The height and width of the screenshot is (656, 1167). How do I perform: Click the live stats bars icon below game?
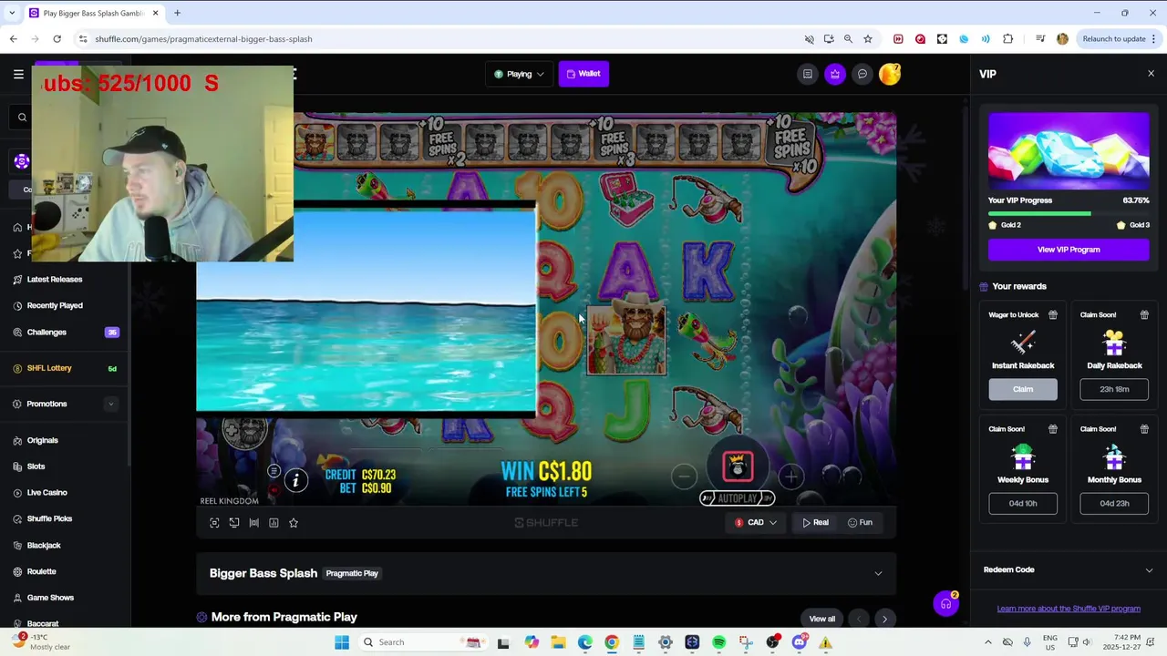pos(254,522)
